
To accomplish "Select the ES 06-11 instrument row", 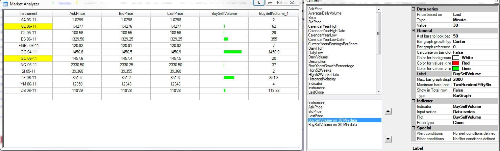I will [x=28, y=39].
